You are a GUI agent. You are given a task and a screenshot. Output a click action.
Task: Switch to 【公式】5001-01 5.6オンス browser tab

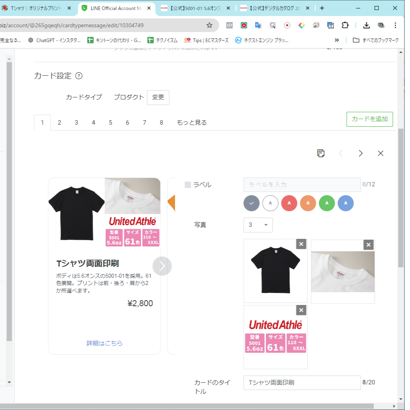coord(196,8)
